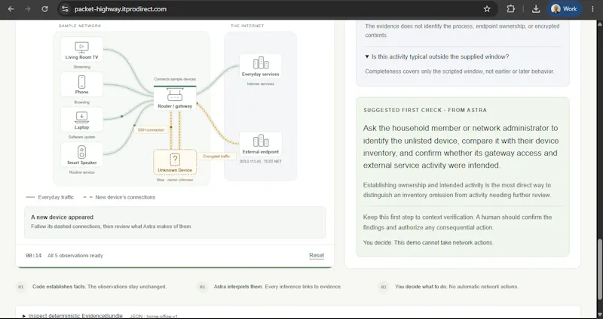Click the 00:14 timer value
This screenshot has height=319, width=603.
point(33,256)
